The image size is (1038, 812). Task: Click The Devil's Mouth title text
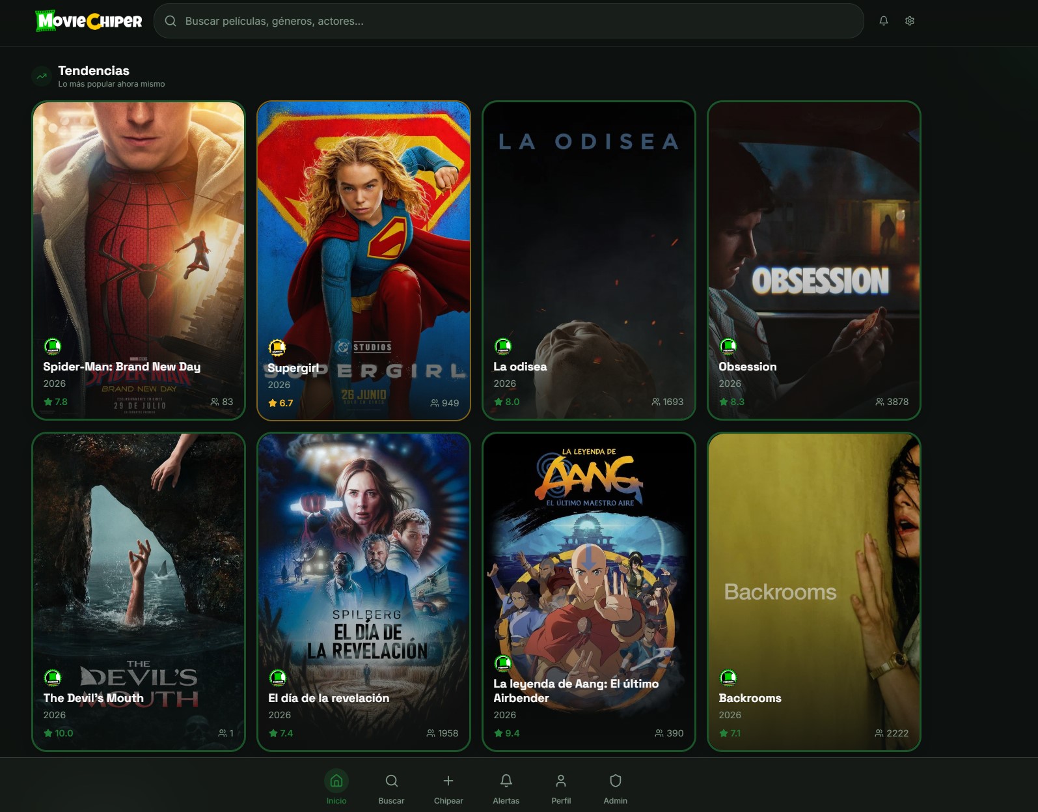[93, 698]
